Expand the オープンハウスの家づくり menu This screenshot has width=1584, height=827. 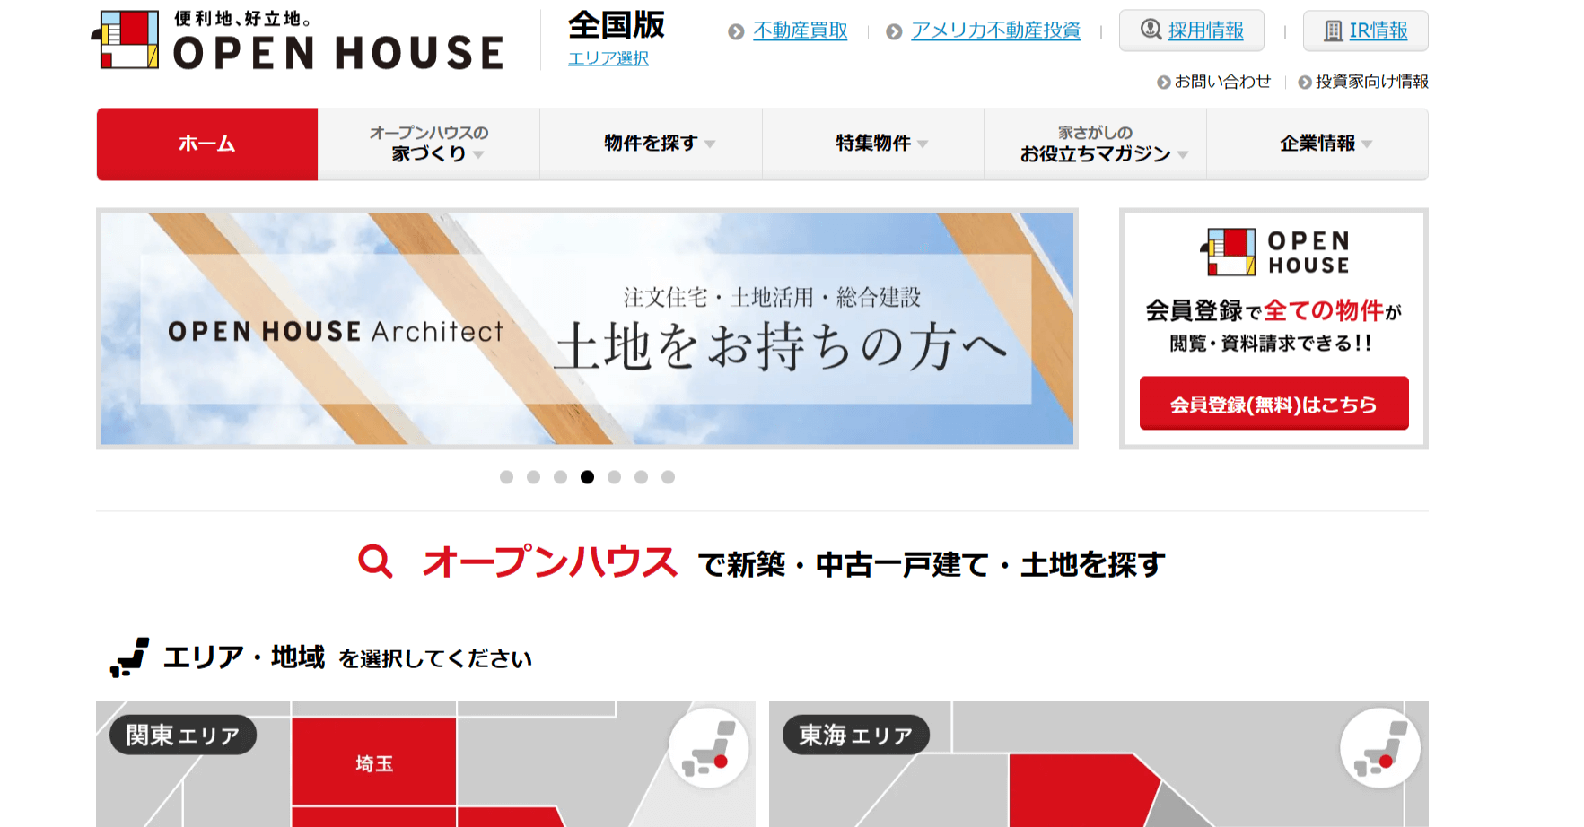[429, 144]
